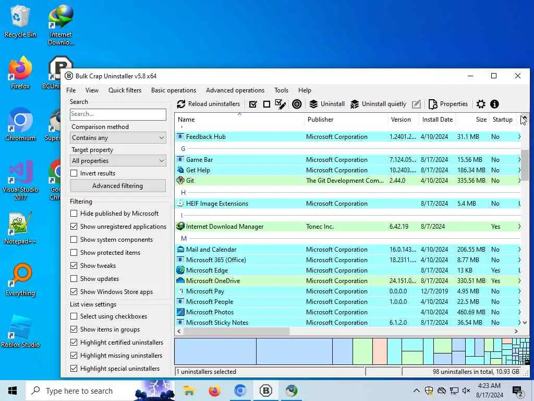Click the Microsoft Edge row icon
Image resolution: width=534 pixels, height=401 pixels.
coord(180,270)
